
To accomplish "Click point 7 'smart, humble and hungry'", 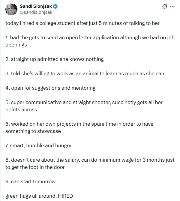I will pyautogui.click(x=38, y=145).
